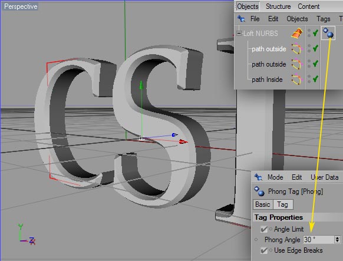Viewport: 343px width, 261px height.
Task: Open the User Data menu
Action: point(324,177)
